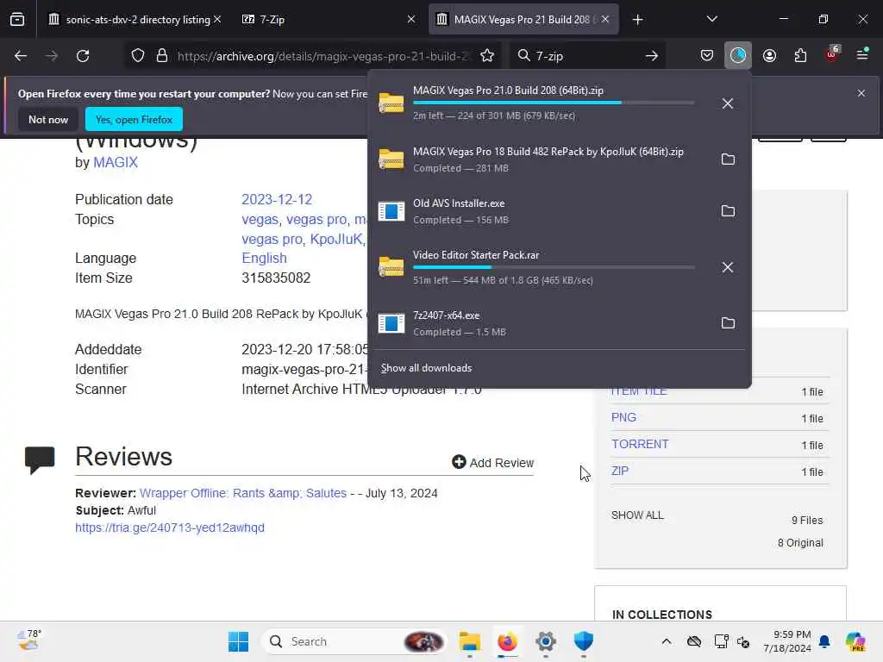
Task: Open the tracking protection shield icon
Action: point(138,56)
